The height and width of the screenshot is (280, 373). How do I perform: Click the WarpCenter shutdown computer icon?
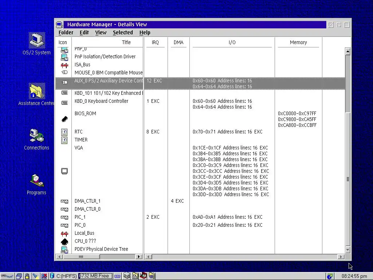click(44, 276)
